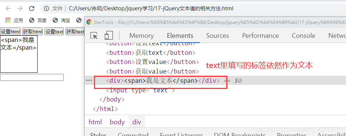Click the 获取text button on the page
346x136 pixels.
pos(75,32)
